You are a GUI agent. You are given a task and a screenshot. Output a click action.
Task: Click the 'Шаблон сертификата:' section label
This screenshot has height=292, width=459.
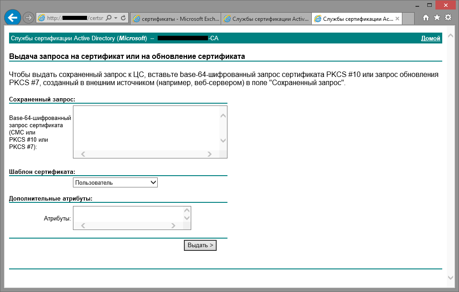point(42,172)
